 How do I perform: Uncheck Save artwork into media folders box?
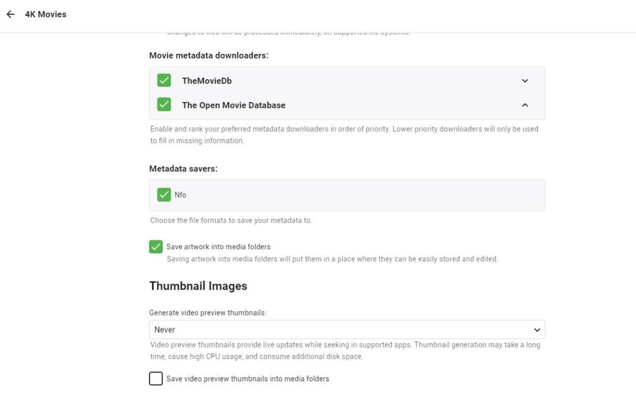156,247
